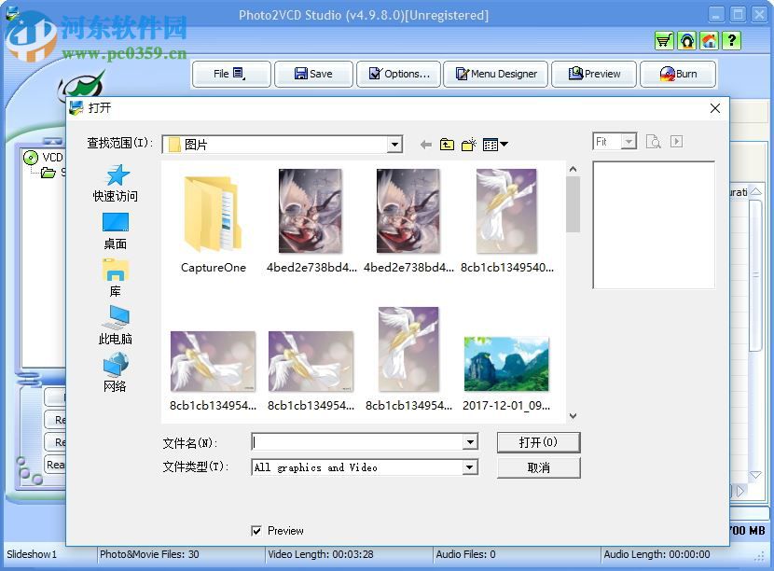Visit homepage via the house icon
Screen dimensions: 774x571
pos(709,40)
